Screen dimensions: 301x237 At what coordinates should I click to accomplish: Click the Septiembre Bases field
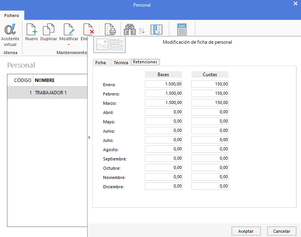point(163,158)
